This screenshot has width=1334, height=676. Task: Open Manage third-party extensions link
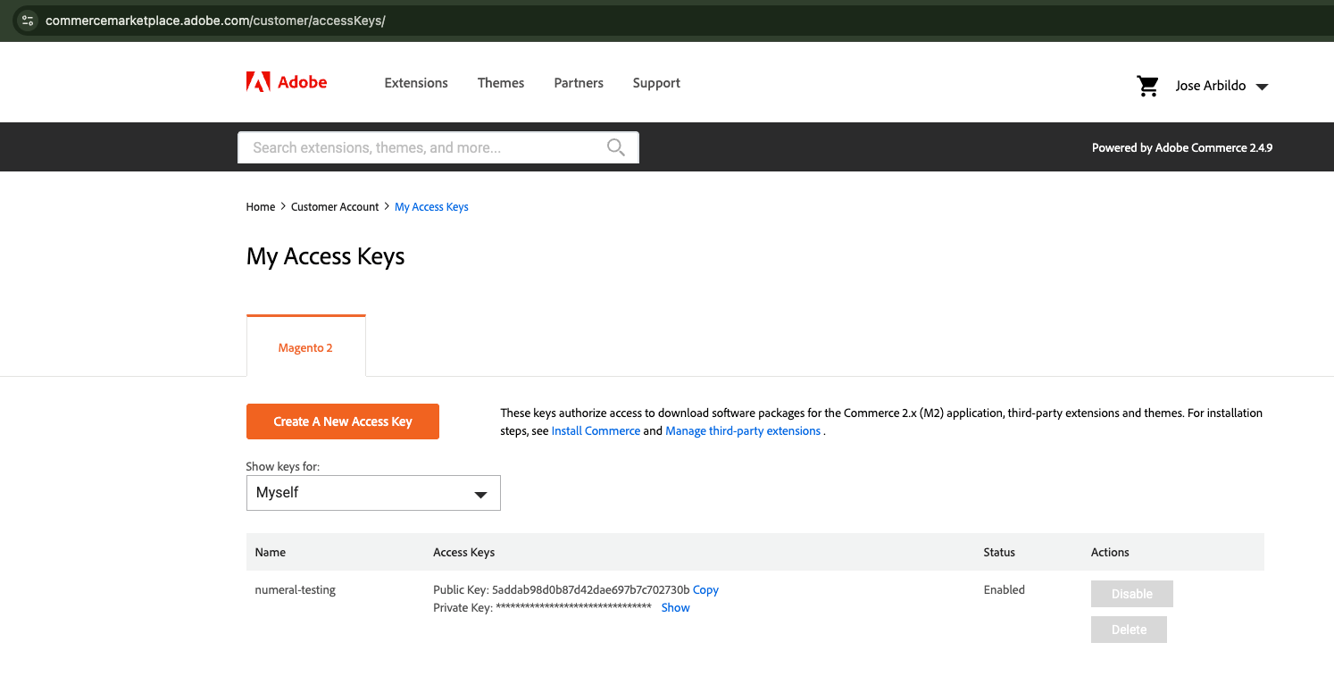click(743, 430)
